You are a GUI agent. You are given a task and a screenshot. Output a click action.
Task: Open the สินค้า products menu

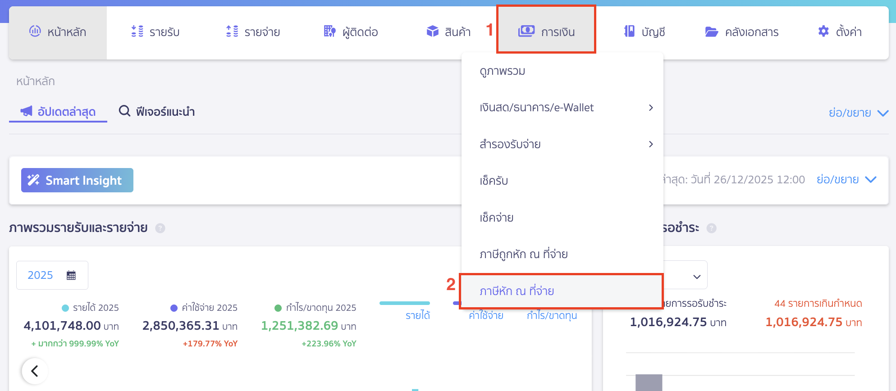coord(448,32)
